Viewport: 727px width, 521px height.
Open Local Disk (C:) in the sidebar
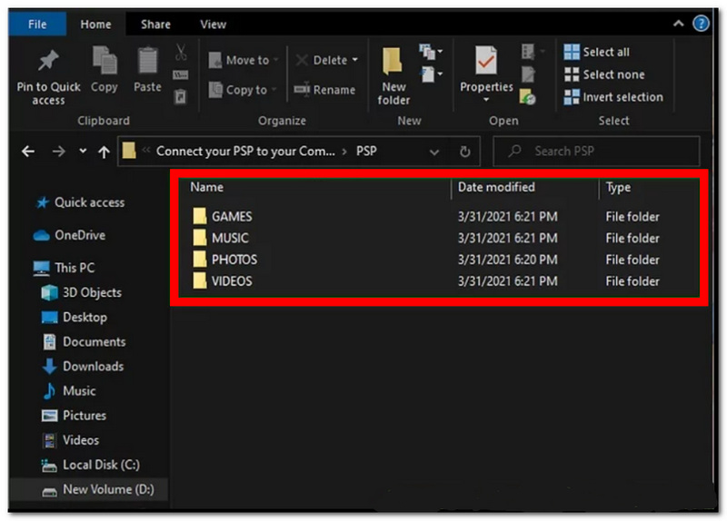click(90, 465)
